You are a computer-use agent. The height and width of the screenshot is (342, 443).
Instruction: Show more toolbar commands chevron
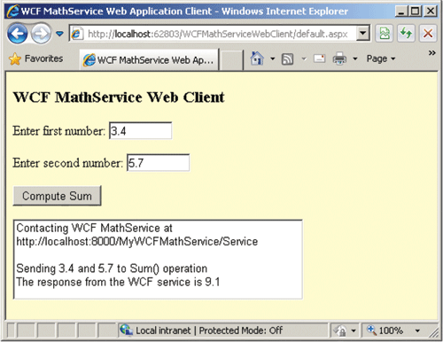tap(431, 53)
